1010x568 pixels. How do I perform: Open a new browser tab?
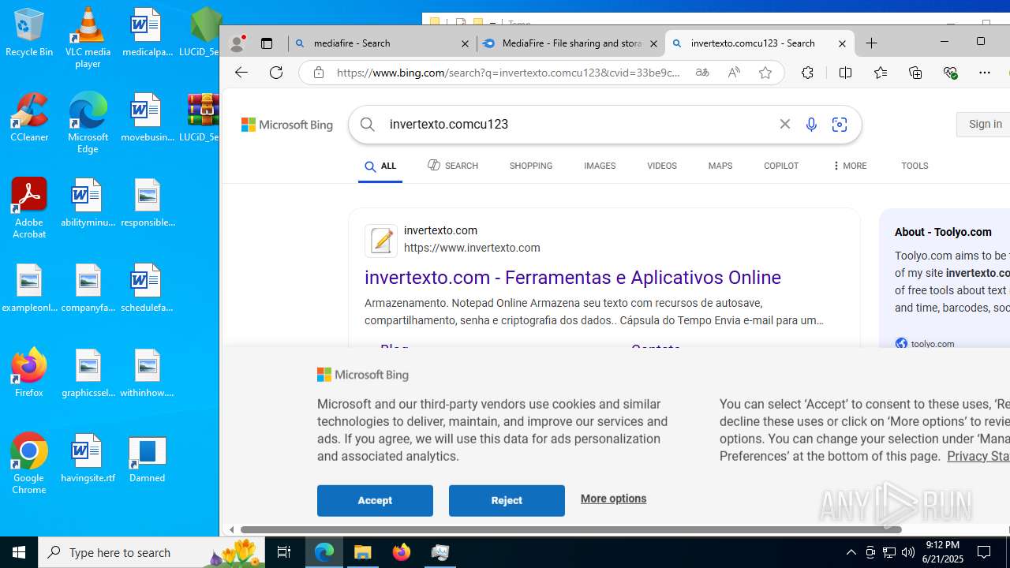click(872, 43)
